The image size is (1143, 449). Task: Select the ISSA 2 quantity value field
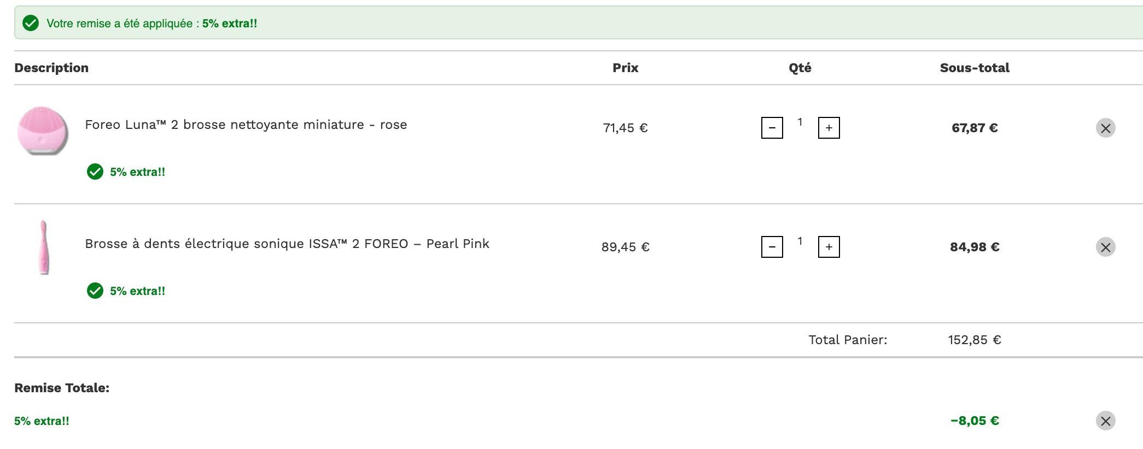pos(800,241)
